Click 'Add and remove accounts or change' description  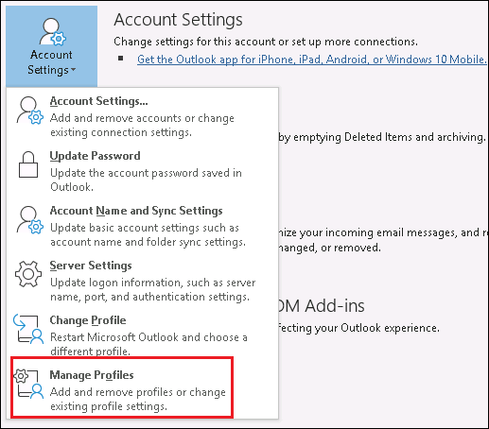[x=142, y=118]
